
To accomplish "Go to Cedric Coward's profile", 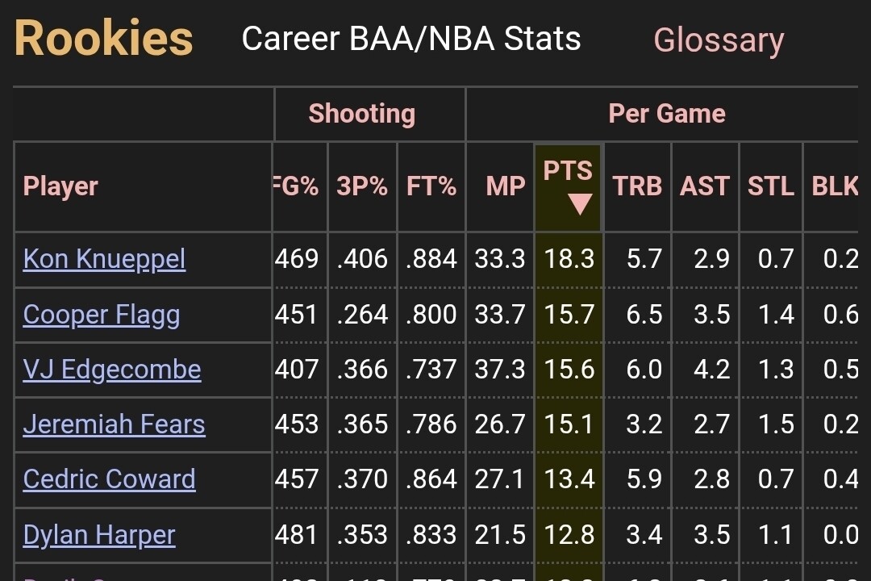I will [x=109, y=479].
